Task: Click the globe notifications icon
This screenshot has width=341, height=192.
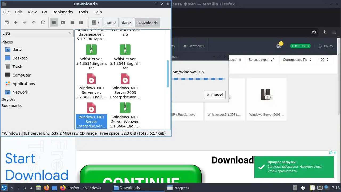Action: click(279, 46)
